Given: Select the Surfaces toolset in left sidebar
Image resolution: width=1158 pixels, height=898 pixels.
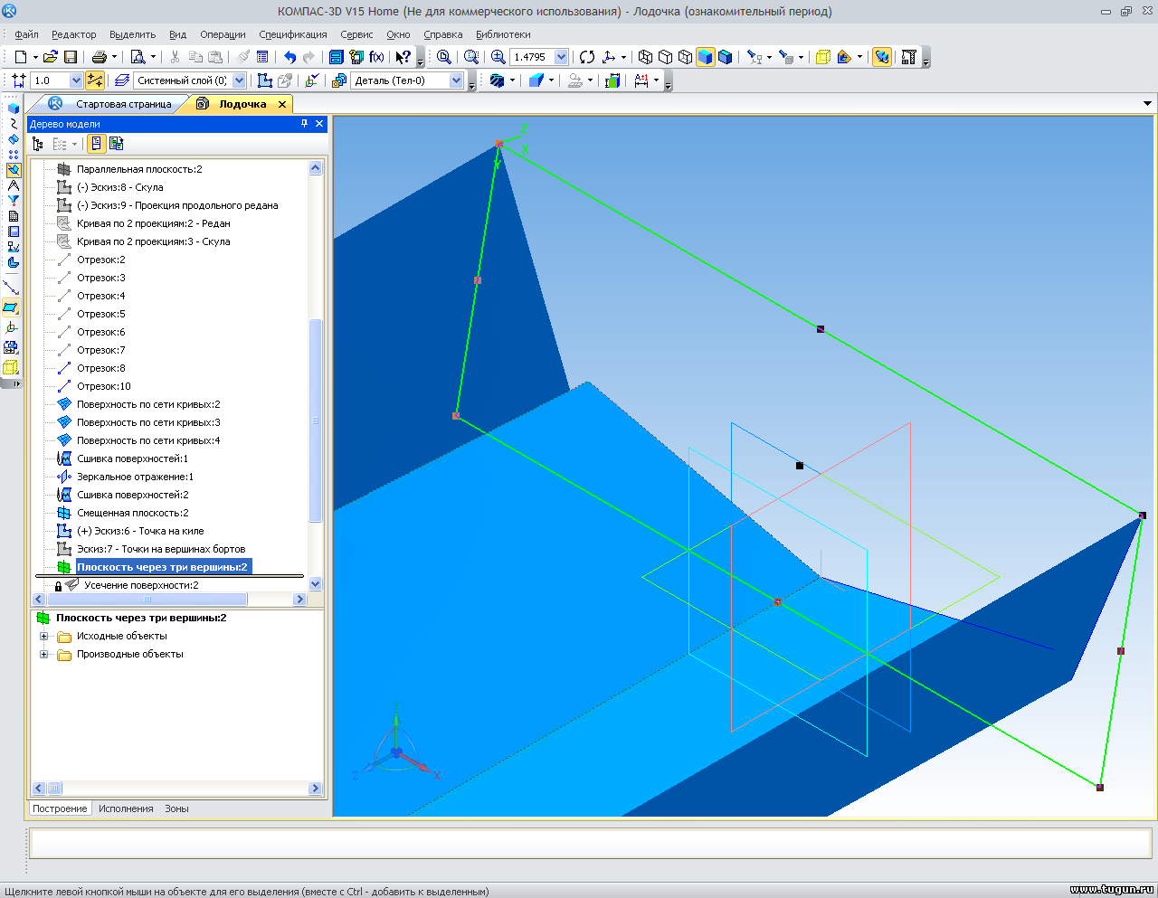Looking at the screenshot, I should 13,139.
